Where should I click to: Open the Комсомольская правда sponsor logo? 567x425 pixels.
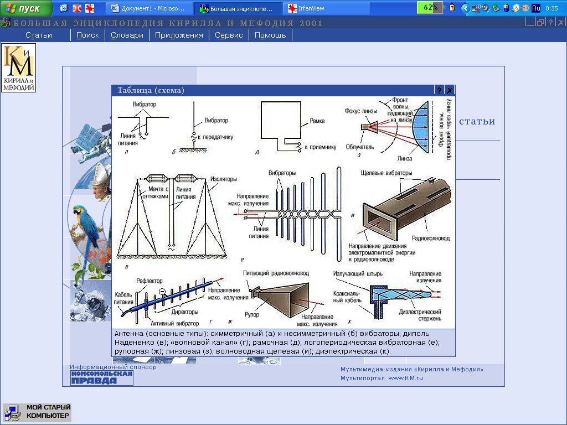click(x=101, y=378)
